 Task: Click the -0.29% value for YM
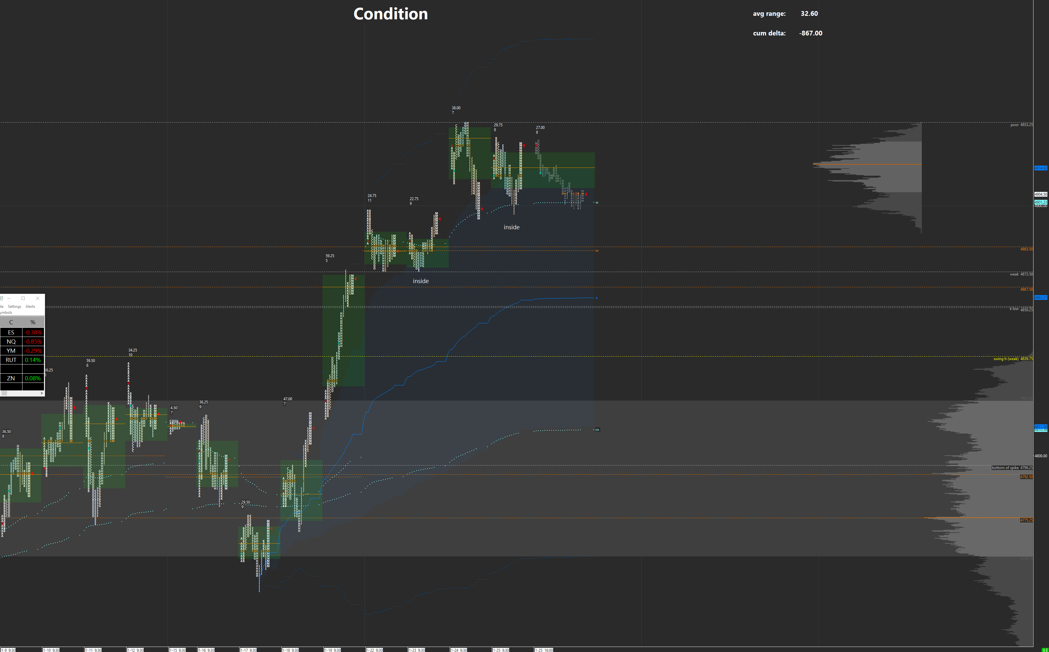tap(33, 351)
